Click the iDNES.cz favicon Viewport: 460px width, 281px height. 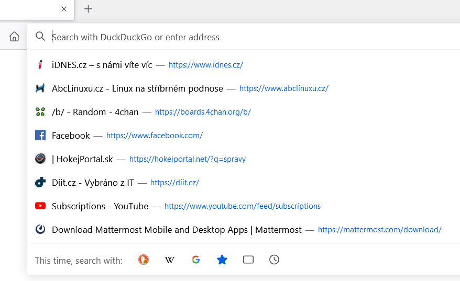point(40,64)
